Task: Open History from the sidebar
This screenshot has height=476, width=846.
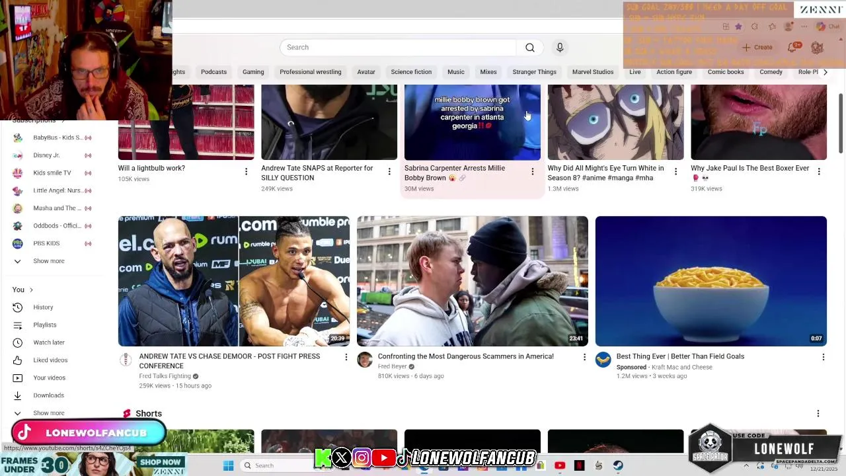Action: (x=43, y=307)
